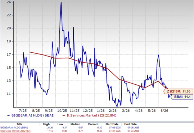Click the Low column header
Image resolution: width=194 pixels, height=133 pixels.
pyautogui.click(x=60, y=124)
